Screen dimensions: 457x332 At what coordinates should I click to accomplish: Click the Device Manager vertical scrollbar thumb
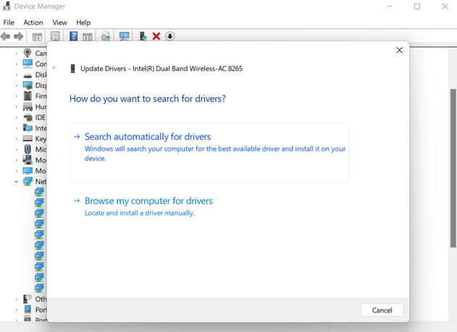coord(453,168)
